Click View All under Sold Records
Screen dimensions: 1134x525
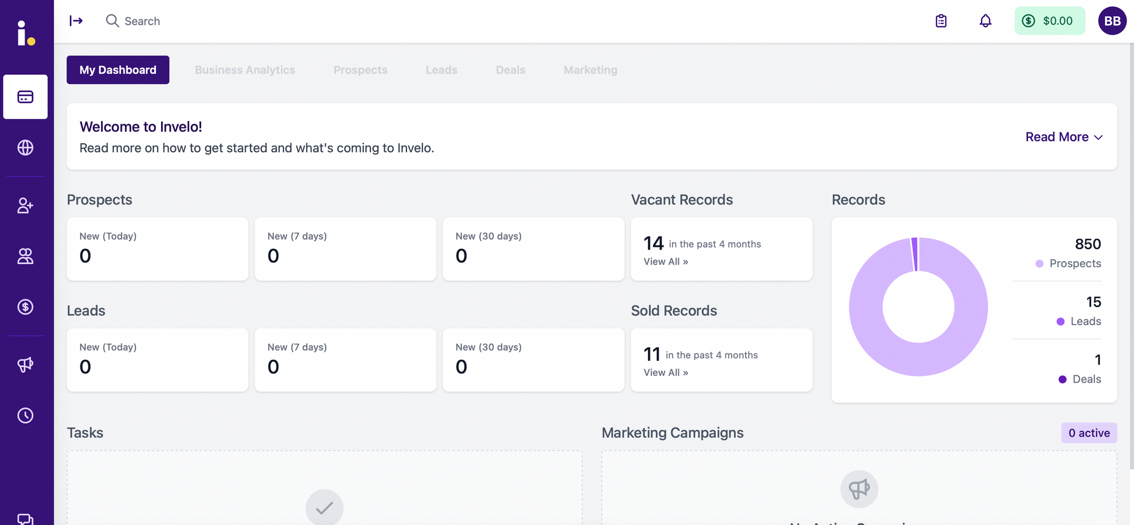point(666,373)
